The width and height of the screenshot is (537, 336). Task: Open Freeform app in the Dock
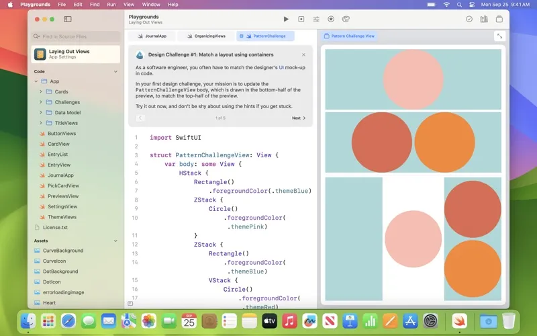tap(309, 321)
